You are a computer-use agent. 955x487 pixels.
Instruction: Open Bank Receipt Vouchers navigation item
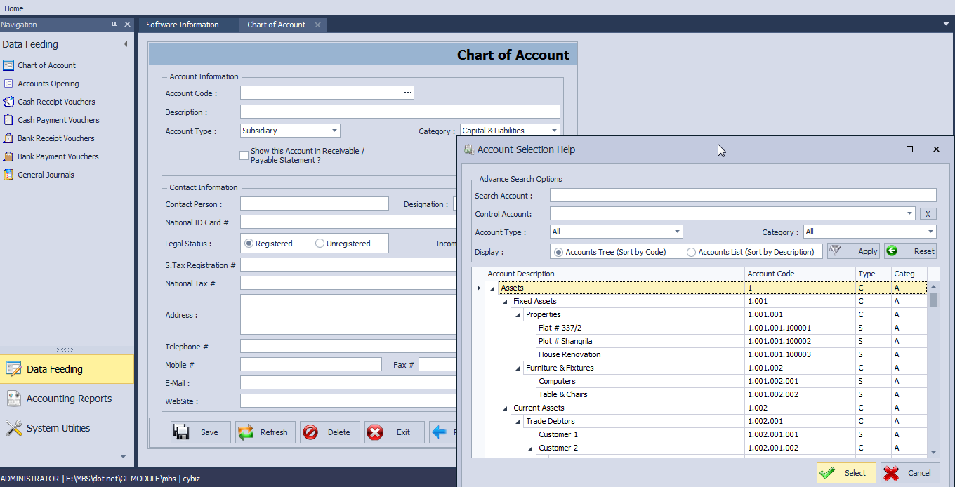(x=55, y=138)
